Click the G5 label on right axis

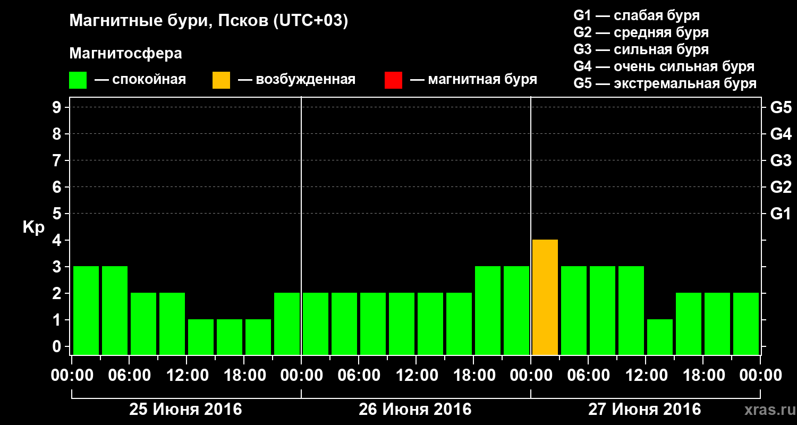click(781, 107)
